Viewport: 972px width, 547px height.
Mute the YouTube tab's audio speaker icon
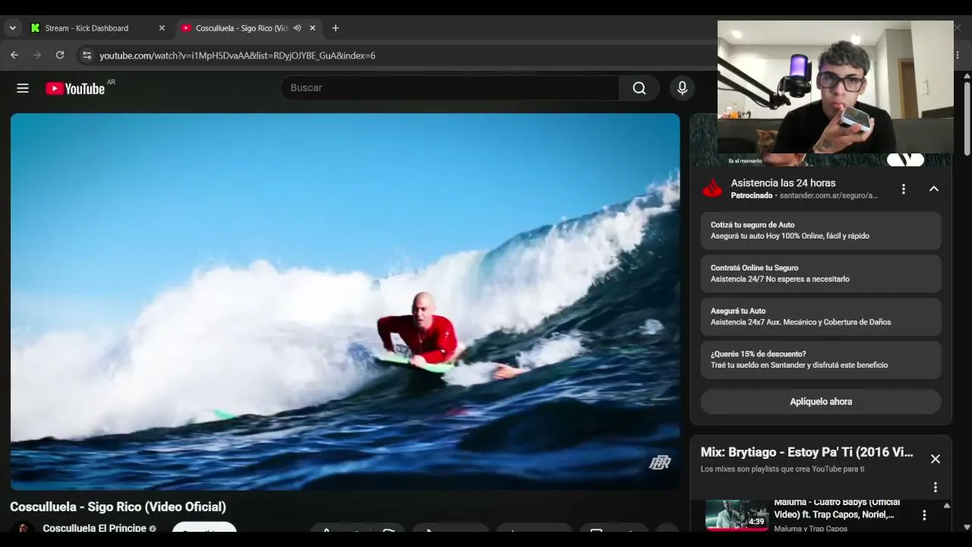coord(297,28)
